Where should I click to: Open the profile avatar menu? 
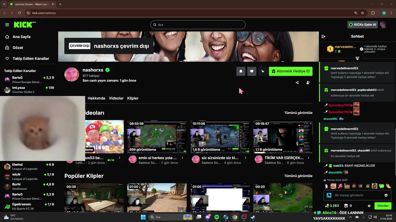coord(383,25)
